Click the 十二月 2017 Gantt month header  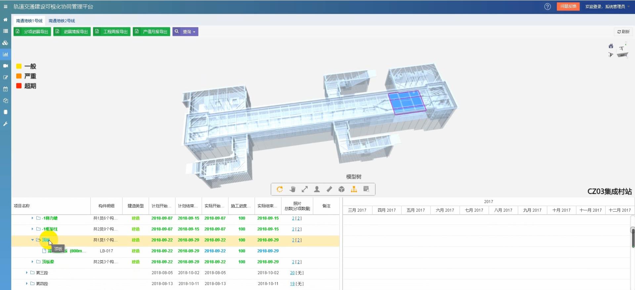coord(619,210)
